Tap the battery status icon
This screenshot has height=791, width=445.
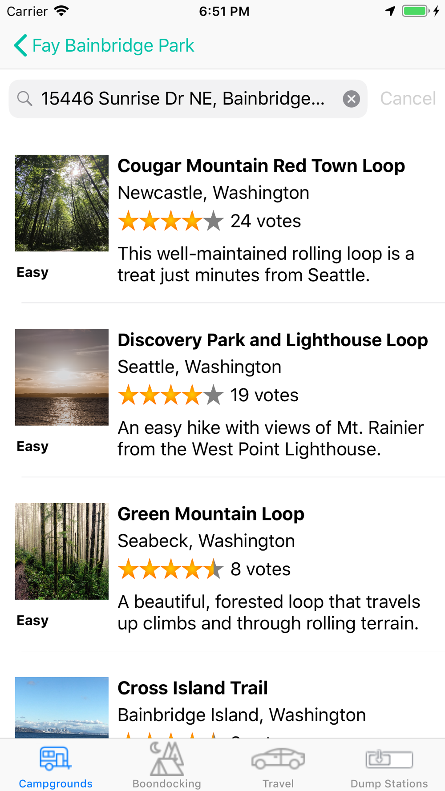[416, 11]
